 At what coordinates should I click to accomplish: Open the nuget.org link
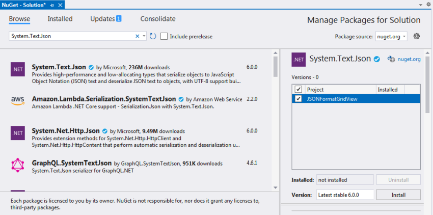tap(409, 59)
